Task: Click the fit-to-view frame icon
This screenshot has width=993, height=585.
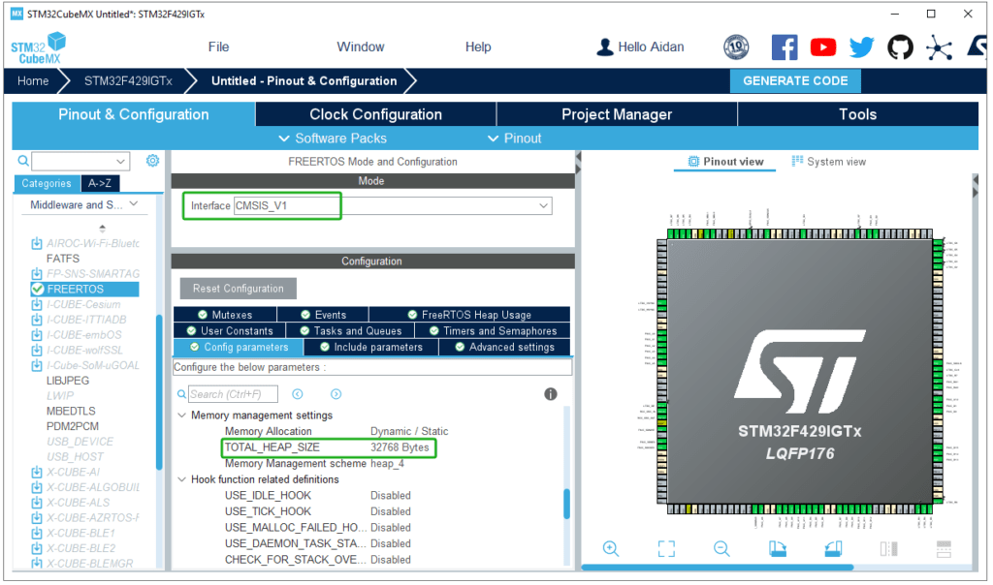Action: point(666,549)
